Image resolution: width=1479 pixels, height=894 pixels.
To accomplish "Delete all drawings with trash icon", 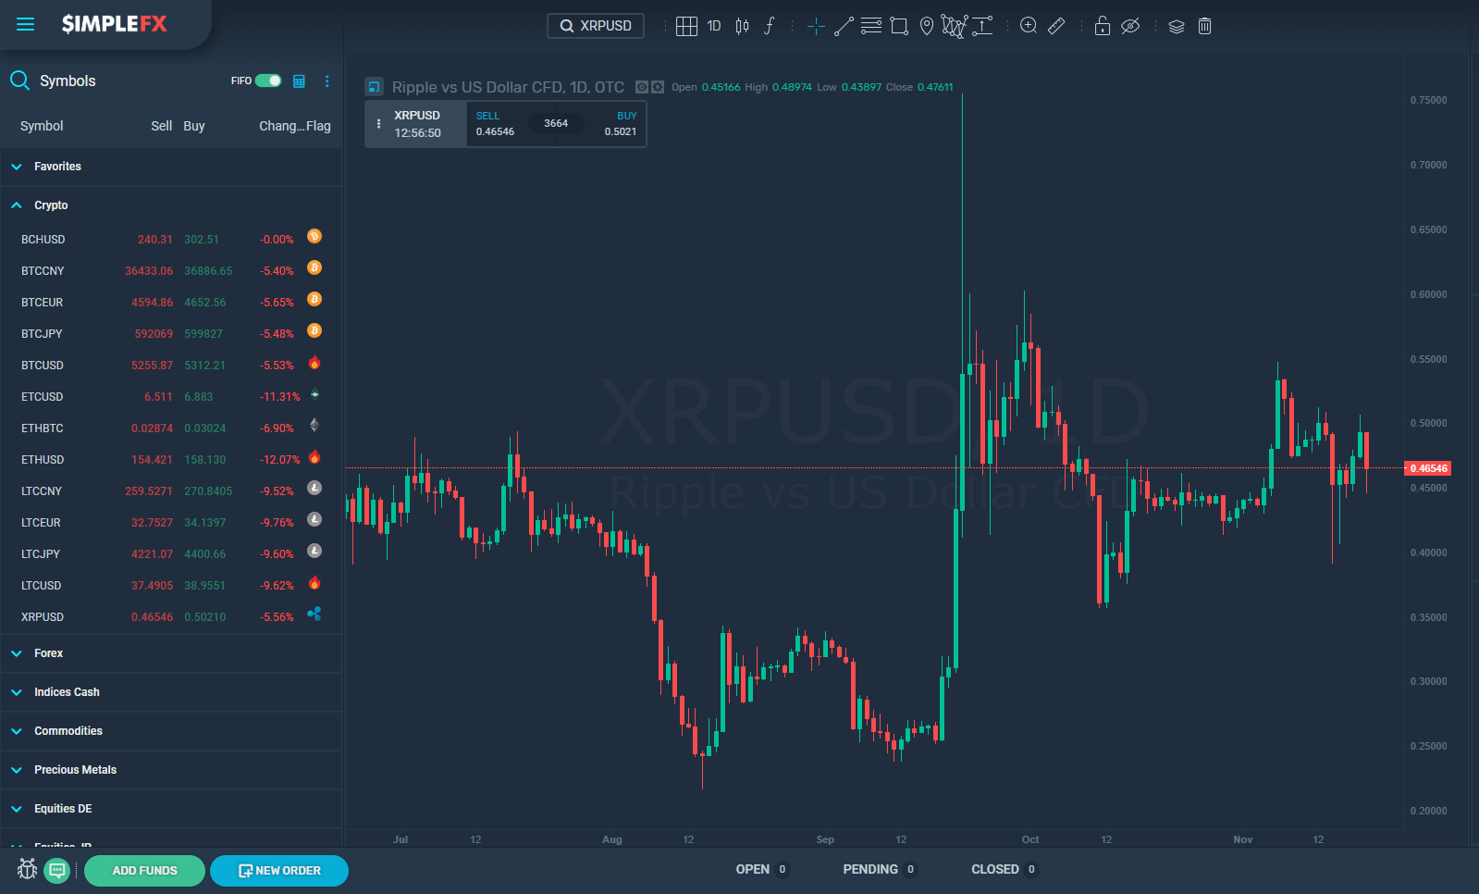I will [1204, 26].
